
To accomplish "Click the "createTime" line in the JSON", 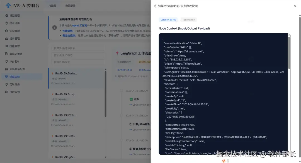I will pyautogui.click(x=187, y=105).
